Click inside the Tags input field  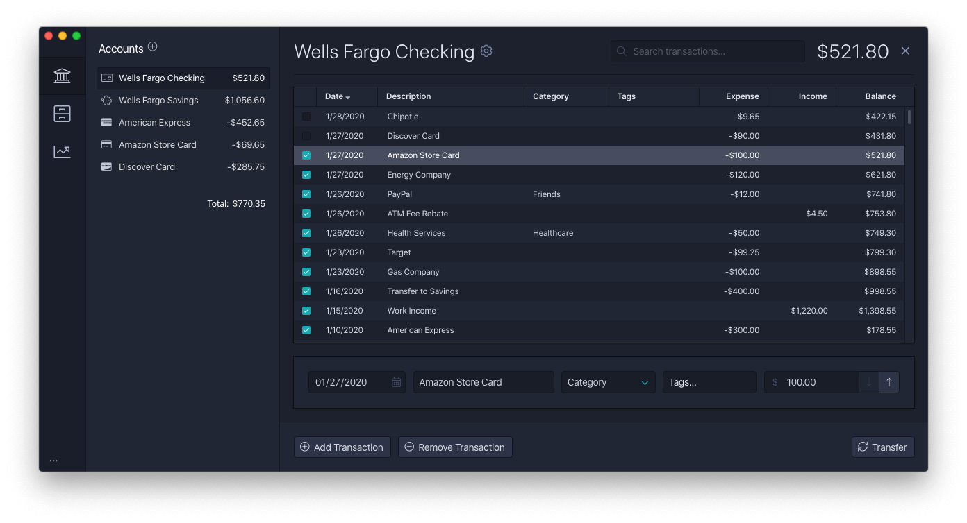click(x=709, y=381)
